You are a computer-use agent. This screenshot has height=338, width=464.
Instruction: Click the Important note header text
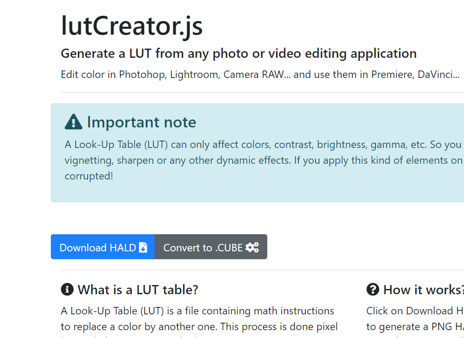[141, 122]
